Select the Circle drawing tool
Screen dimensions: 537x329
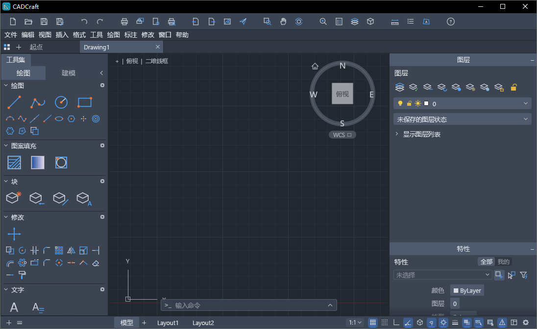[61, 102]
